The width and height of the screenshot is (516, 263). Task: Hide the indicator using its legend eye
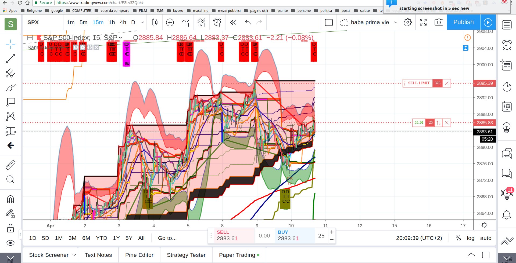pyautogui.click(x=76, y=48)
